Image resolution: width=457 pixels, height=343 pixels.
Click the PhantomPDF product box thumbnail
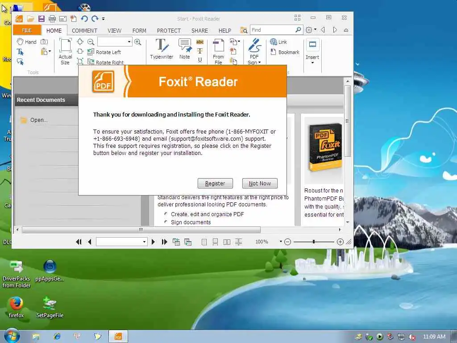[324, 148]
